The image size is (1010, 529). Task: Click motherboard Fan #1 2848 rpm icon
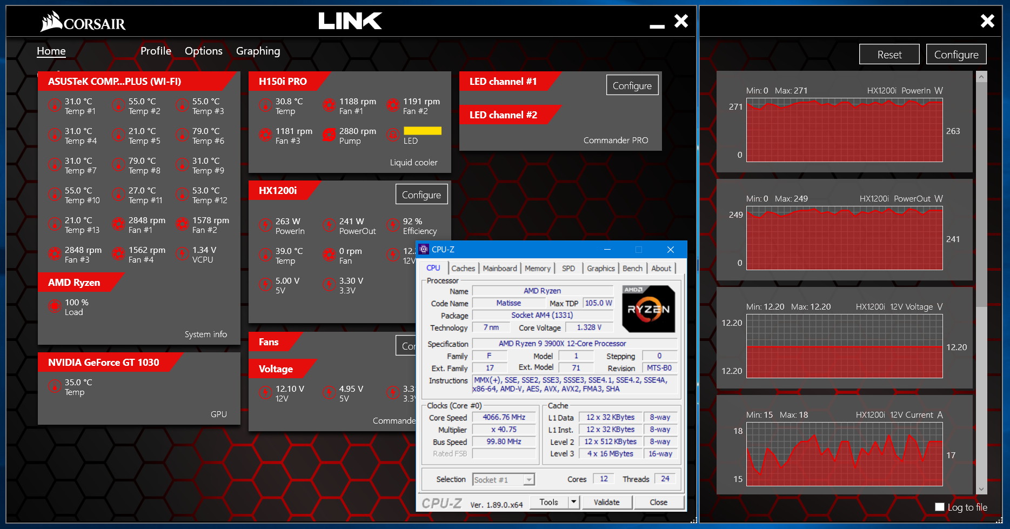118,224
